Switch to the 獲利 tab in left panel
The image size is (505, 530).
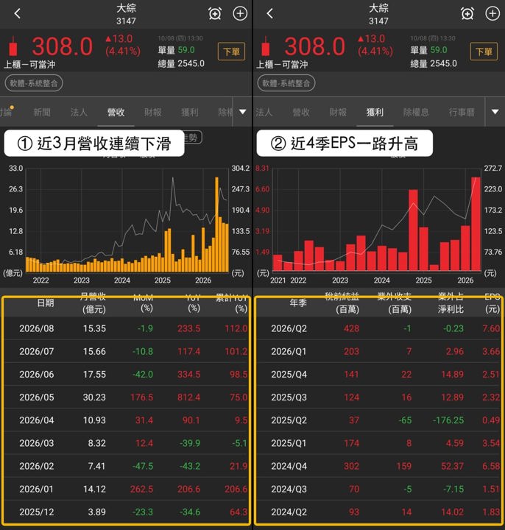[x=190, y=112]
